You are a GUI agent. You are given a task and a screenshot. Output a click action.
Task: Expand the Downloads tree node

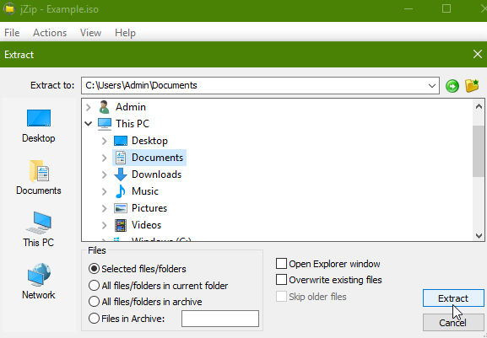pos(105,174)
